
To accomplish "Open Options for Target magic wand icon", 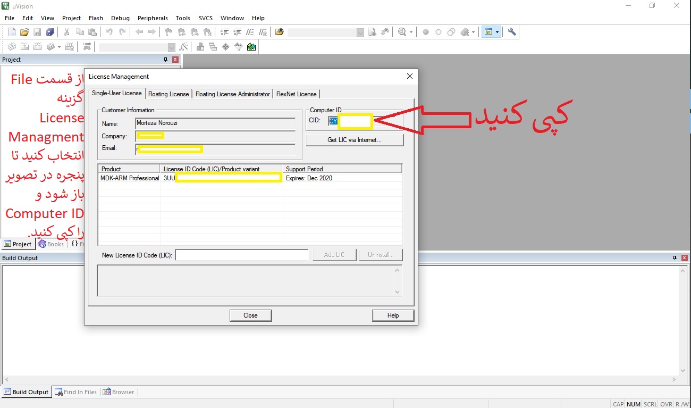I will coord(183,47).
